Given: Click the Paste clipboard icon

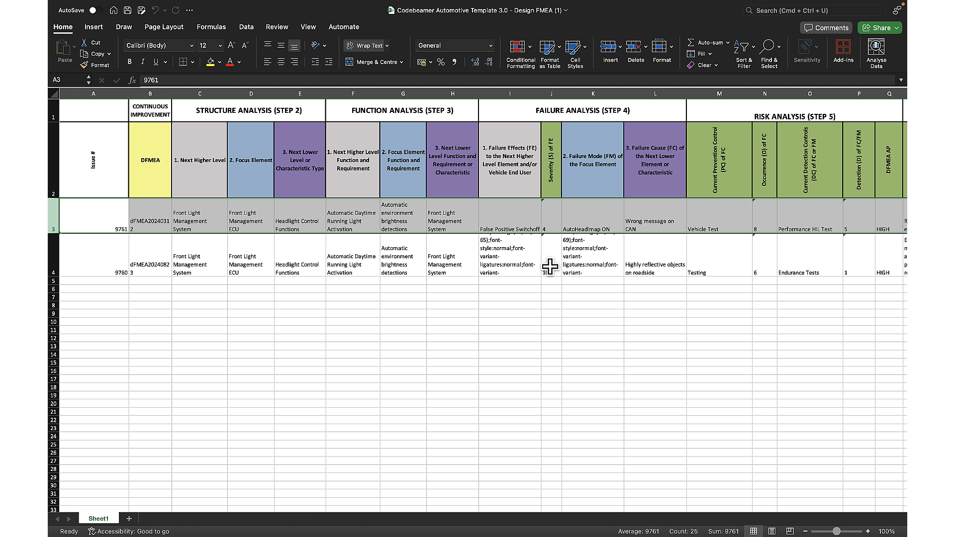Looking at the screenshot, I should pyautogui.click(x=63, y=47).
